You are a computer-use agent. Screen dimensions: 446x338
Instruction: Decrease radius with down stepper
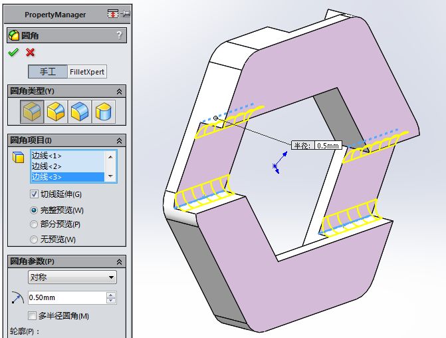pyautogui.click(x=111, y=301)
